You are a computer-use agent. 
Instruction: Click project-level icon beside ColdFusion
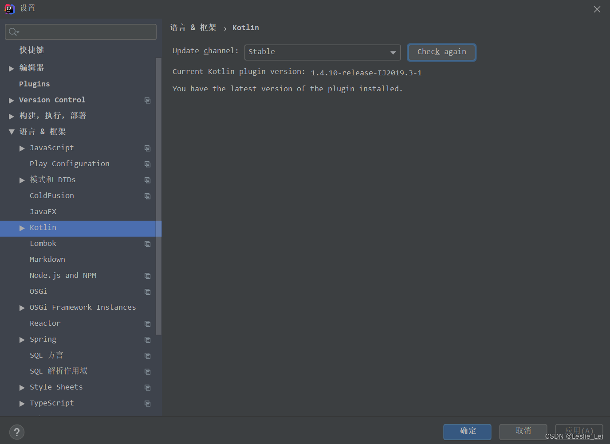148,196
